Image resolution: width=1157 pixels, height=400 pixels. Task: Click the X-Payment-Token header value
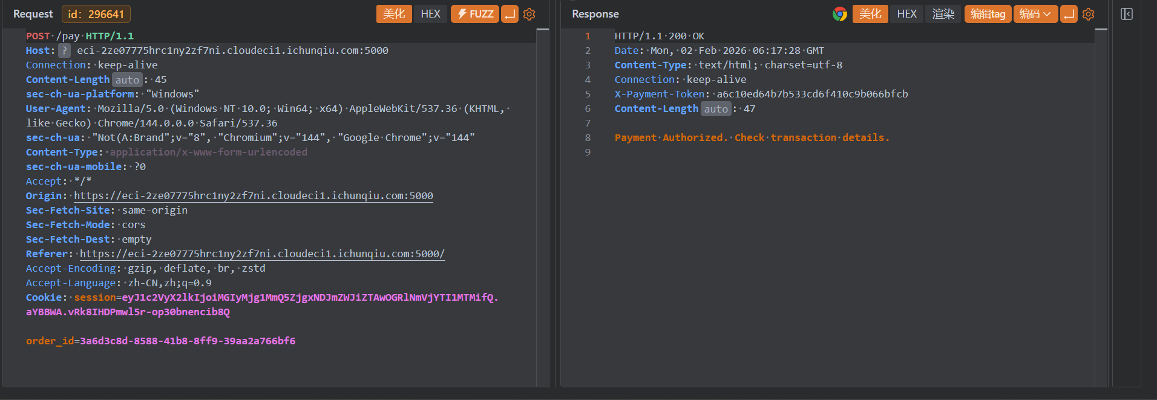[x=812, y=94]
